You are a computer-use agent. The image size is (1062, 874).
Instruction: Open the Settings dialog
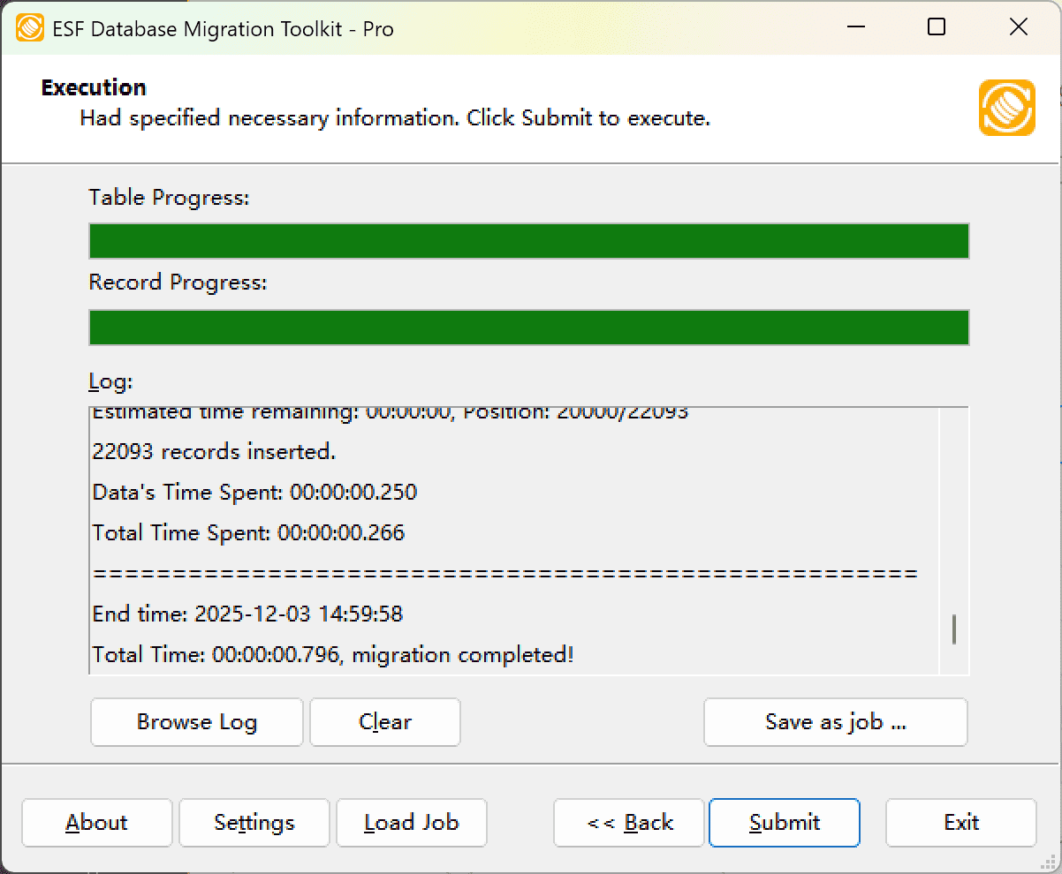coord(254,823)
